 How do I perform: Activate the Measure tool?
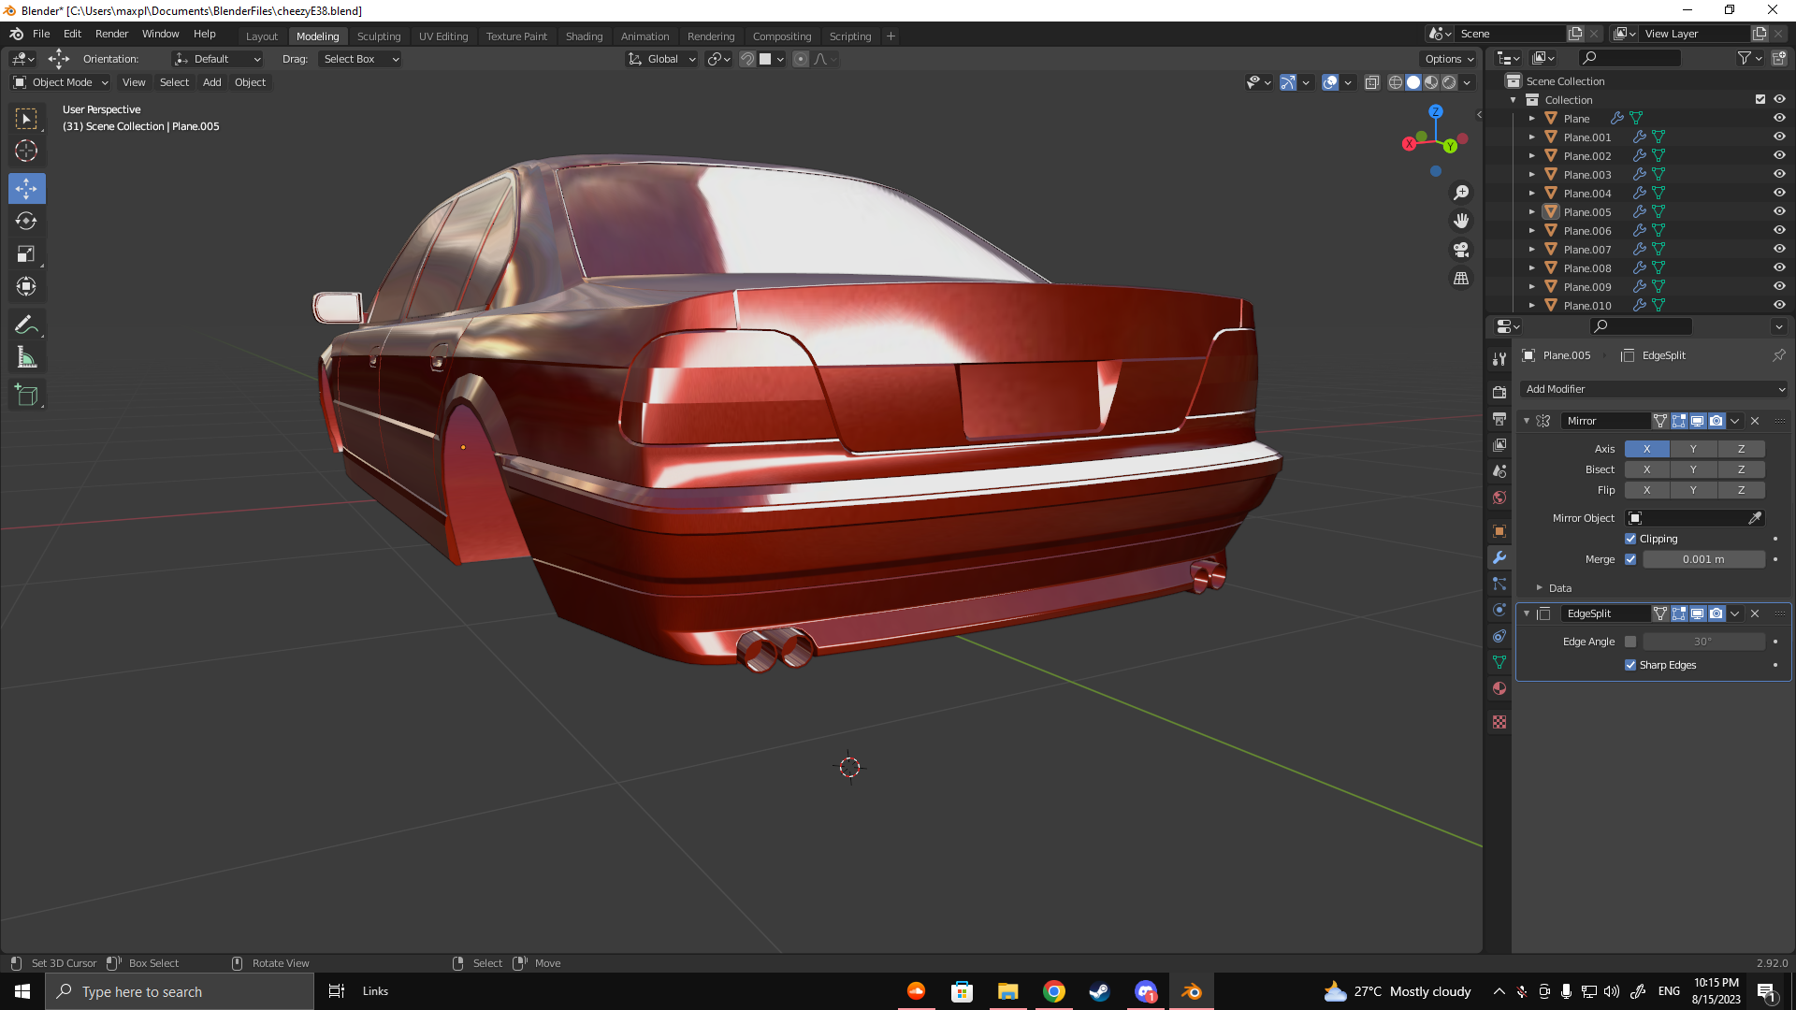[x=26, y=357]
